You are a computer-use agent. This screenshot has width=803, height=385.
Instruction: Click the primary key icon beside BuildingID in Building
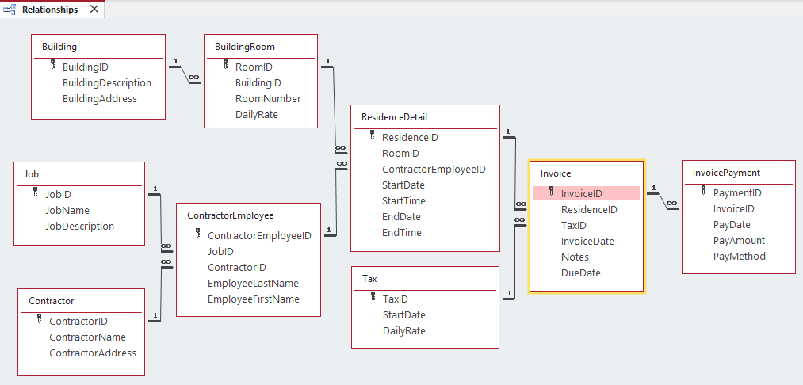coord(52,64)
